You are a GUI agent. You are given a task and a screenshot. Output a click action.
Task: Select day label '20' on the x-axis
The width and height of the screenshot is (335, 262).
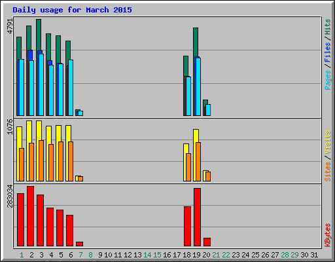click(206, 255)
